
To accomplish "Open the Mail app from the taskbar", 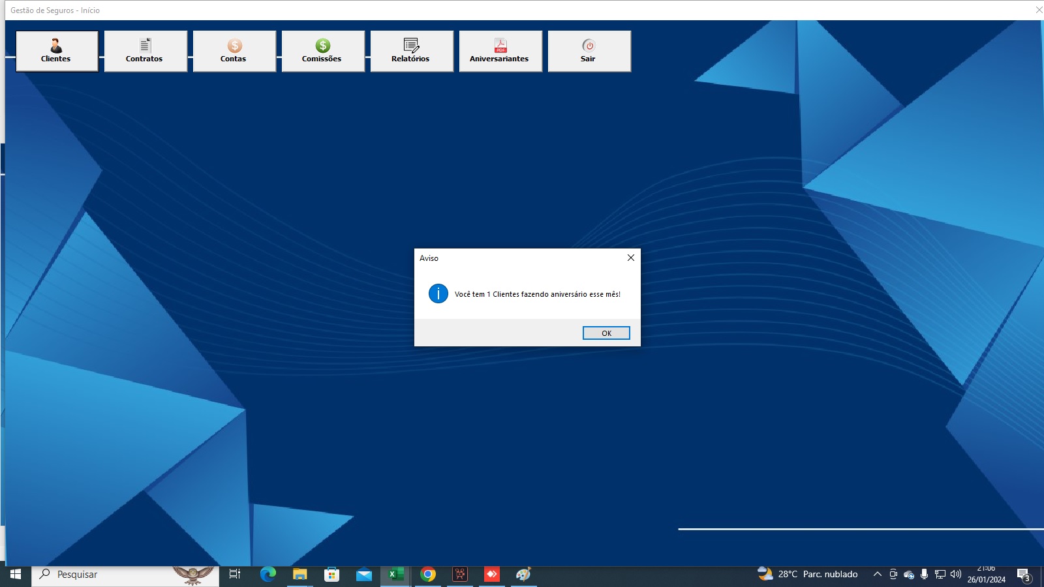I will [363, 574].
